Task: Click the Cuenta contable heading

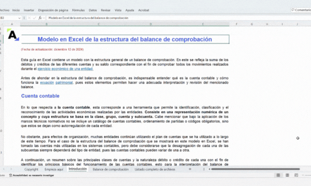Action: coord(40,96)
